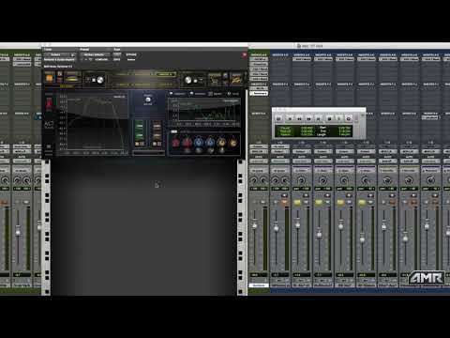
Task: Click the first blue knob in the plugin's knob row
Action: coord(199,143)
